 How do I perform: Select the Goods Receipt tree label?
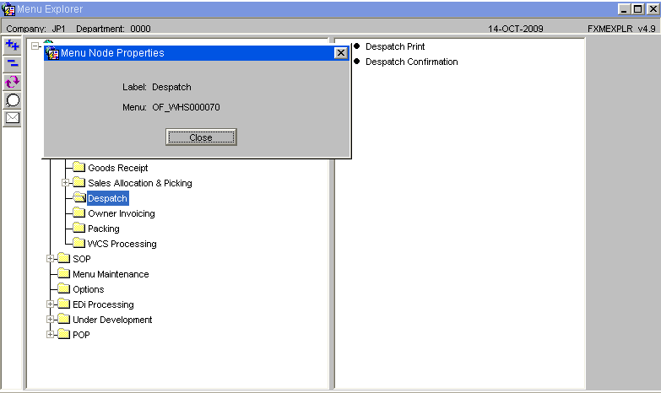point(117,168)
